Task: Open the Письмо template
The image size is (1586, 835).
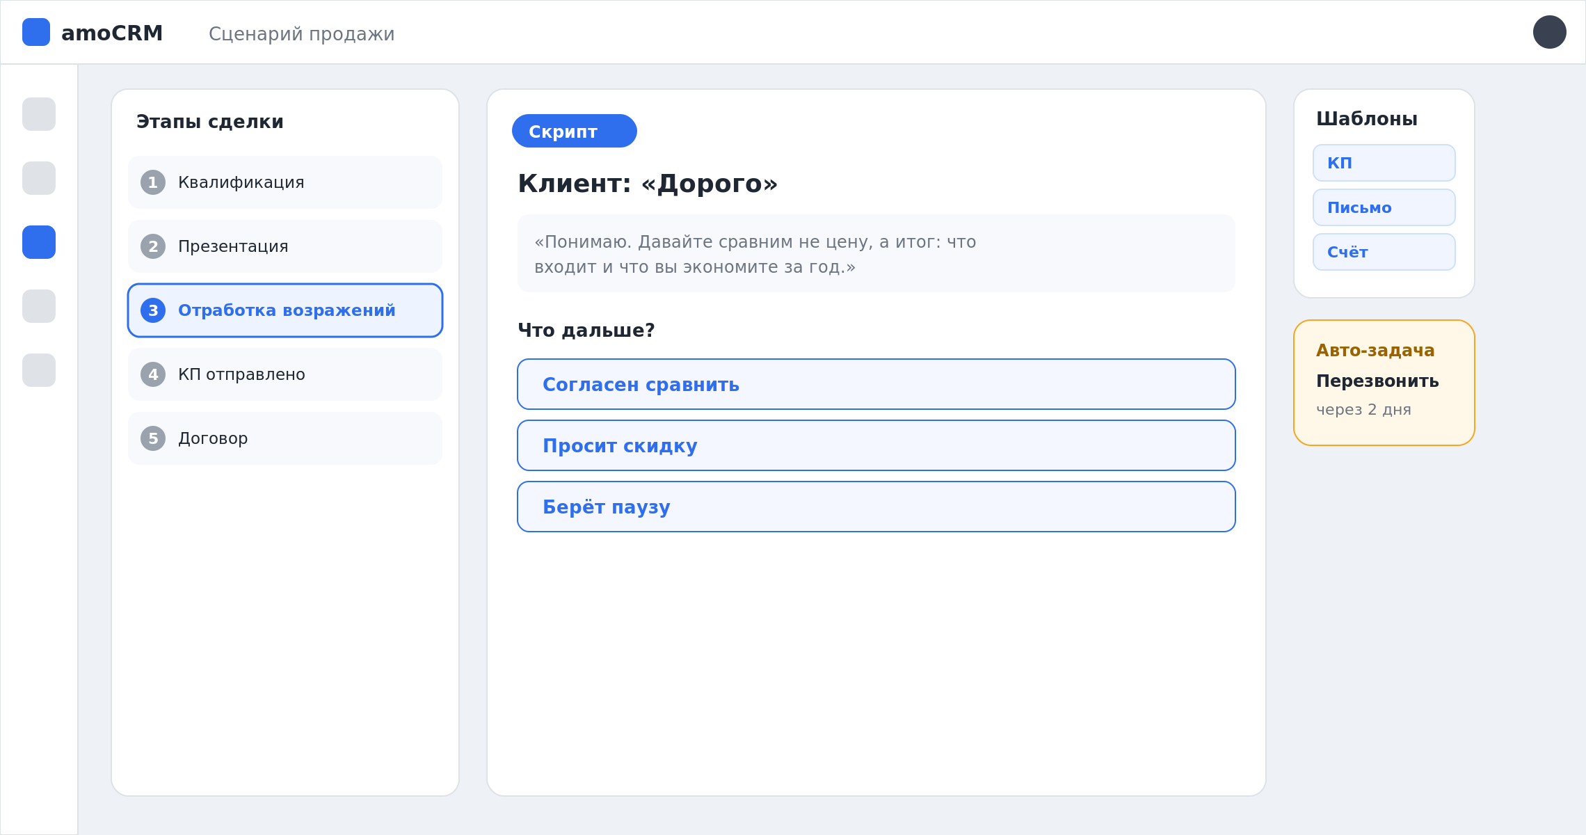Action: click(1384, 207)
